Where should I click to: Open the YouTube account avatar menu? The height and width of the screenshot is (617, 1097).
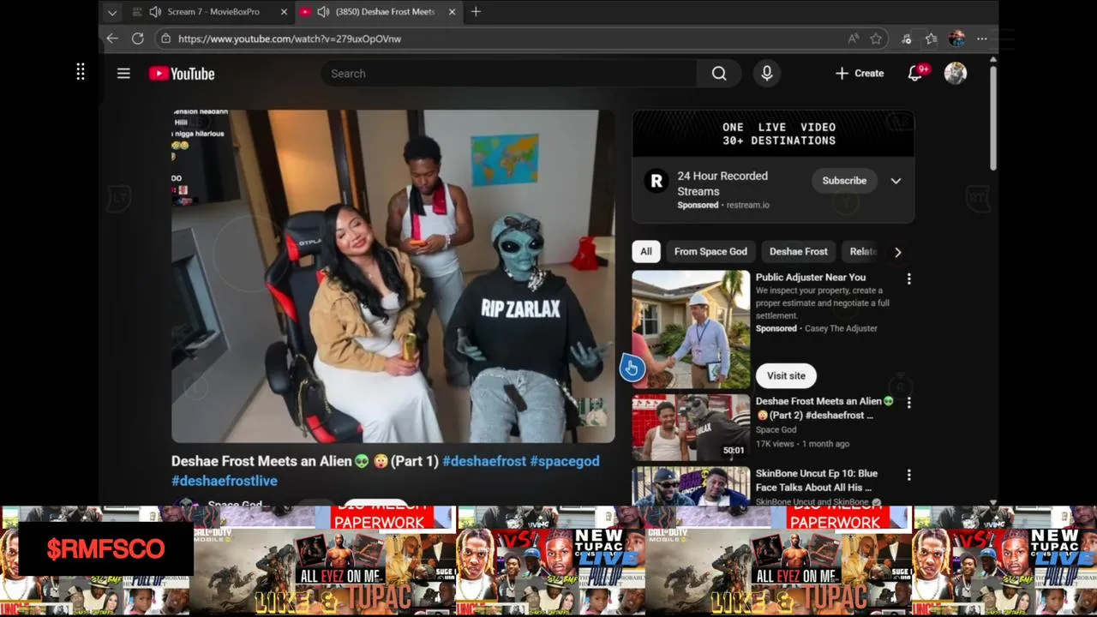click(x=956, y=74)
